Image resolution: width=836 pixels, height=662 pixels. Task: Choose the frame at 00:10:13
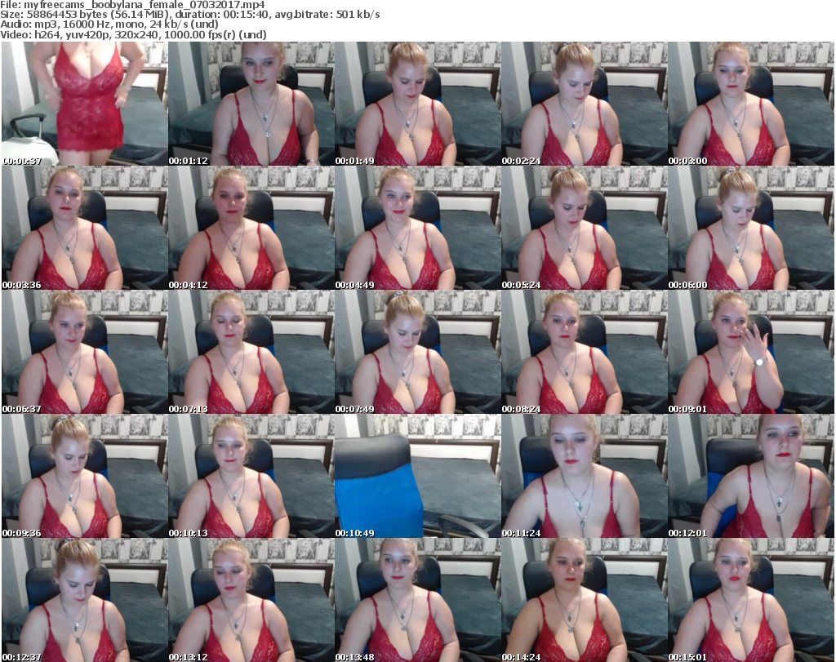(251, 476)
